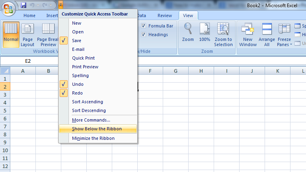The height and width of the screenshot is (172, 306).
Task: Choose Print Preview in the menu
Action: click(98, 67)
